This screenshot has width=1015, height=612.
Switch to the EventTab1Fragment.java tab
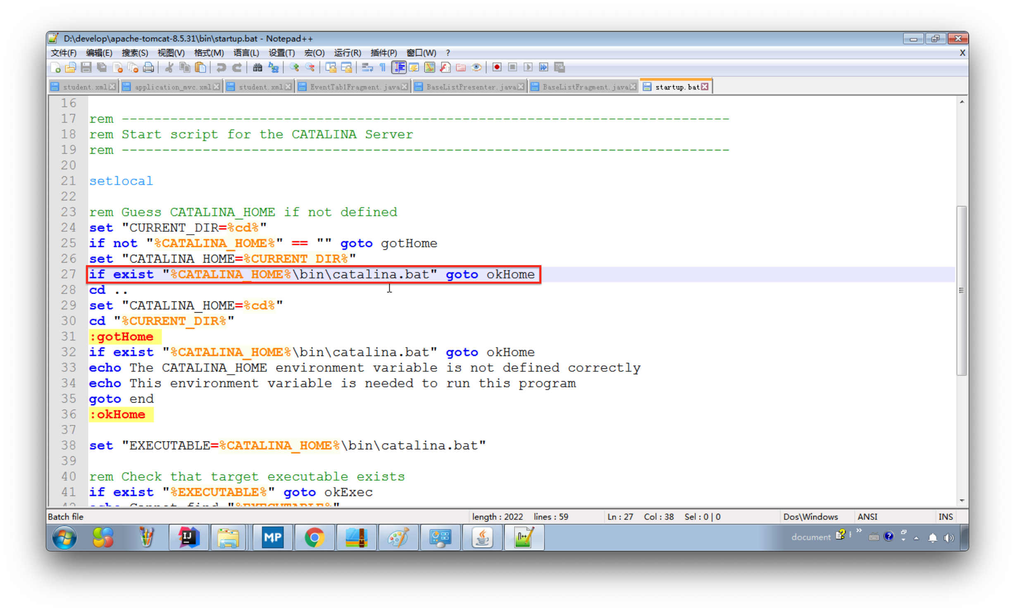click(354, 87)
